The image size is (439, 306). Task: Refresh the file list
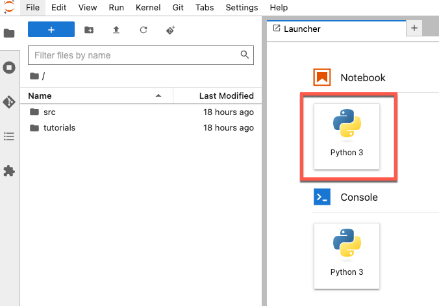144,30
